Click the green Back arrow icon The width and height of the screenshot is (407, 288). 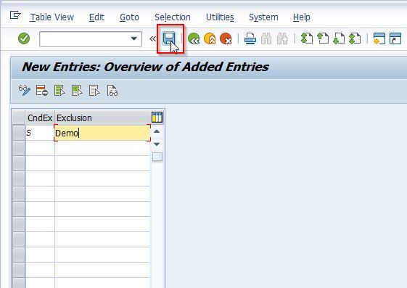[194, 39]
